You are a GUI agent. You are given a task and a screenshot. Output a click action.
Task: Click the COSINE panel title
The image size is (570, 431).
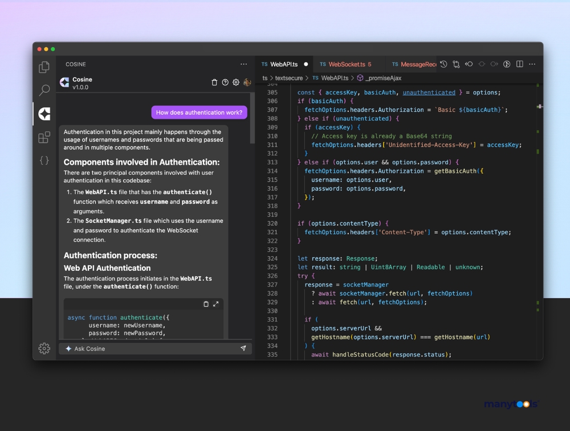[x=76, y=64]
